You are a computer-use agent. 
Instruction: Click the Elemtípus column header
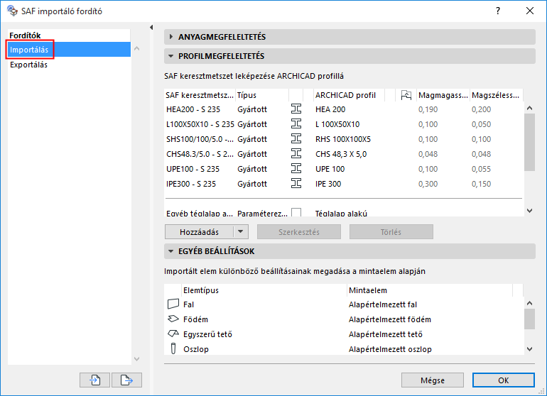pos(264,290)
